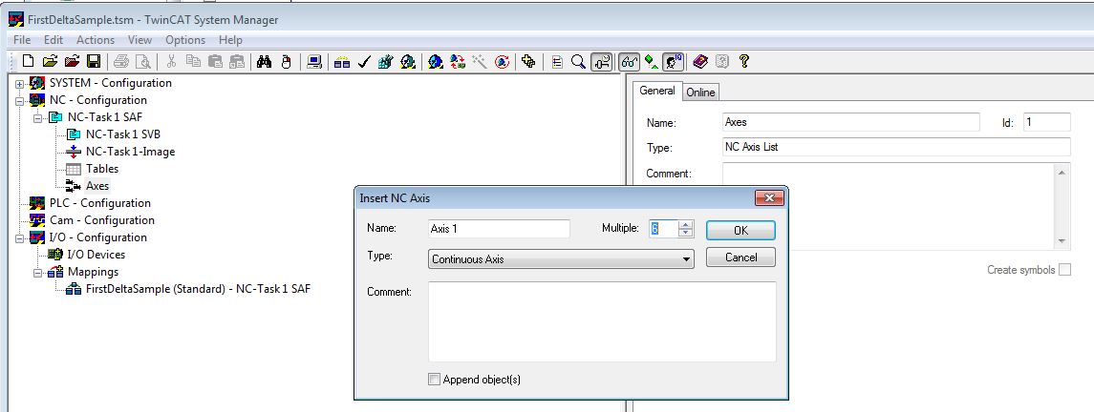
Task: Click the toolbar icon with blue IO badge
Action: coord(673,62)
